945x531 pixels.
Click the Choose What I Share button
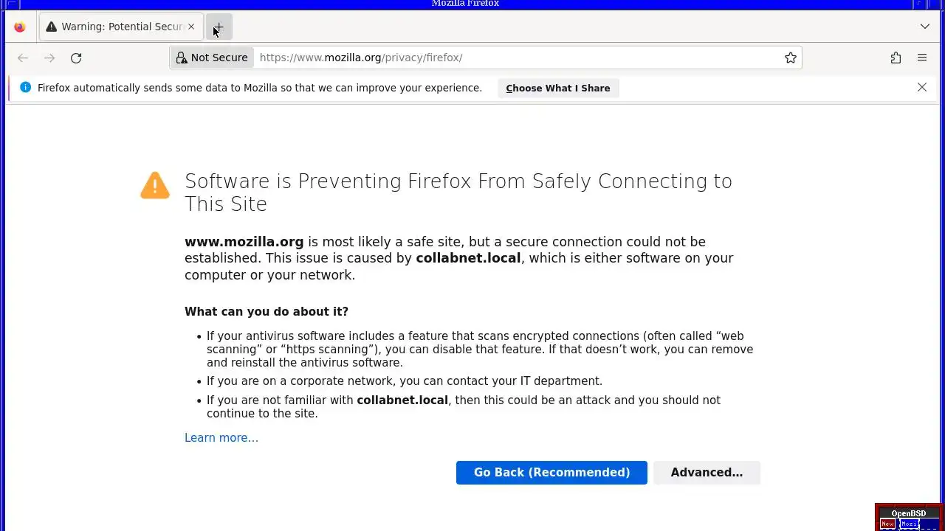tap(557, 88)
